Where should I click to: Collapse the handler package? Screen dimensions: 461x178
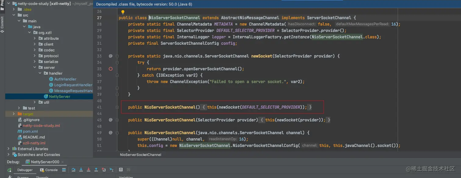(40, 73)
